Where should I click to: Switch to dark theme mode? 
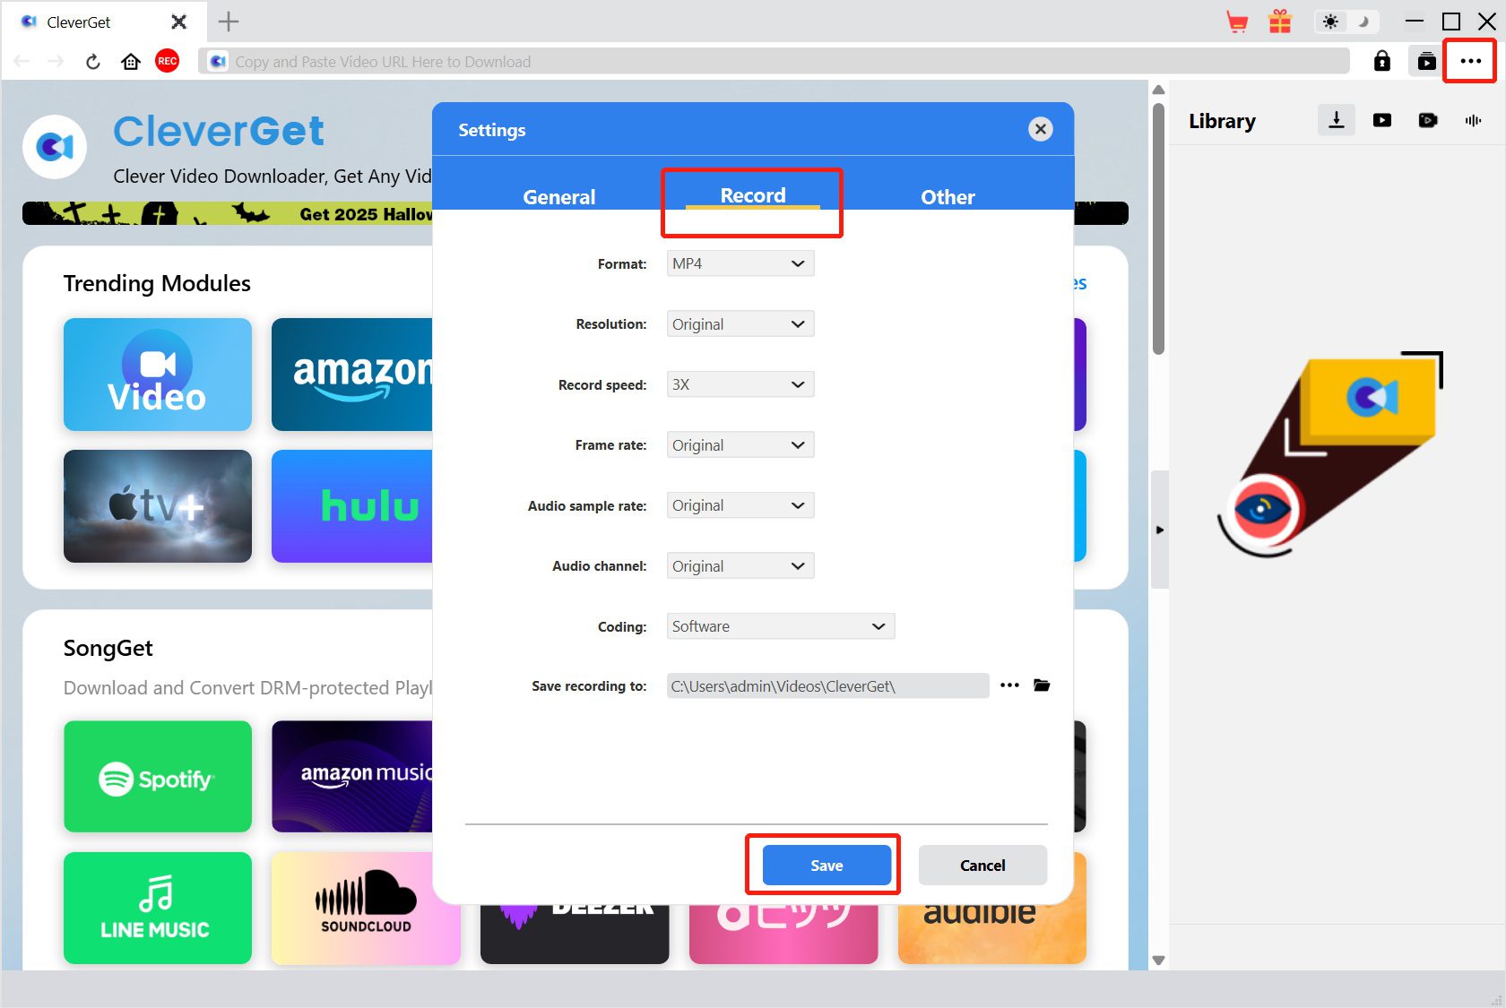click(x=1363, y=22)
